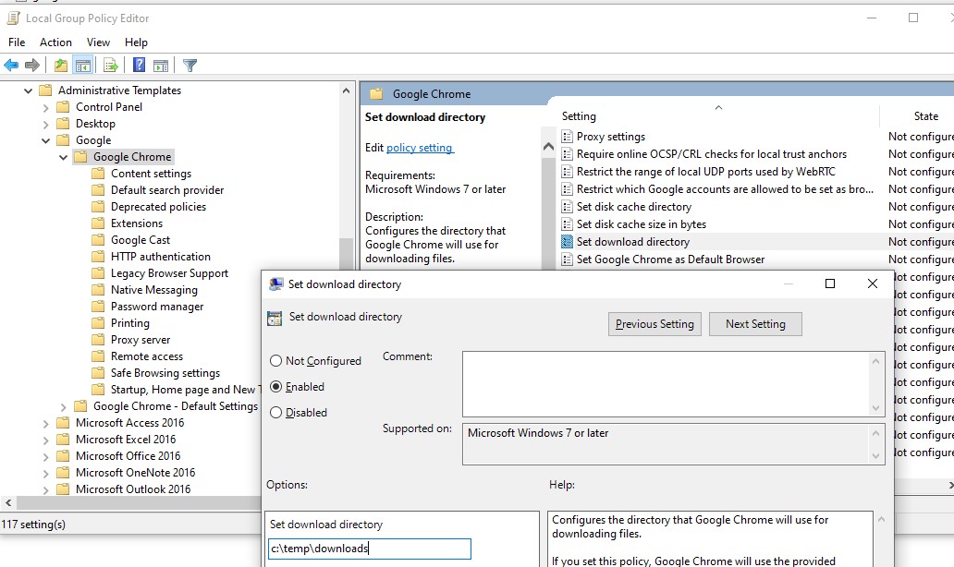Select Default search provider in the tree
Screen dimensions: 954x567
(167, 190)
